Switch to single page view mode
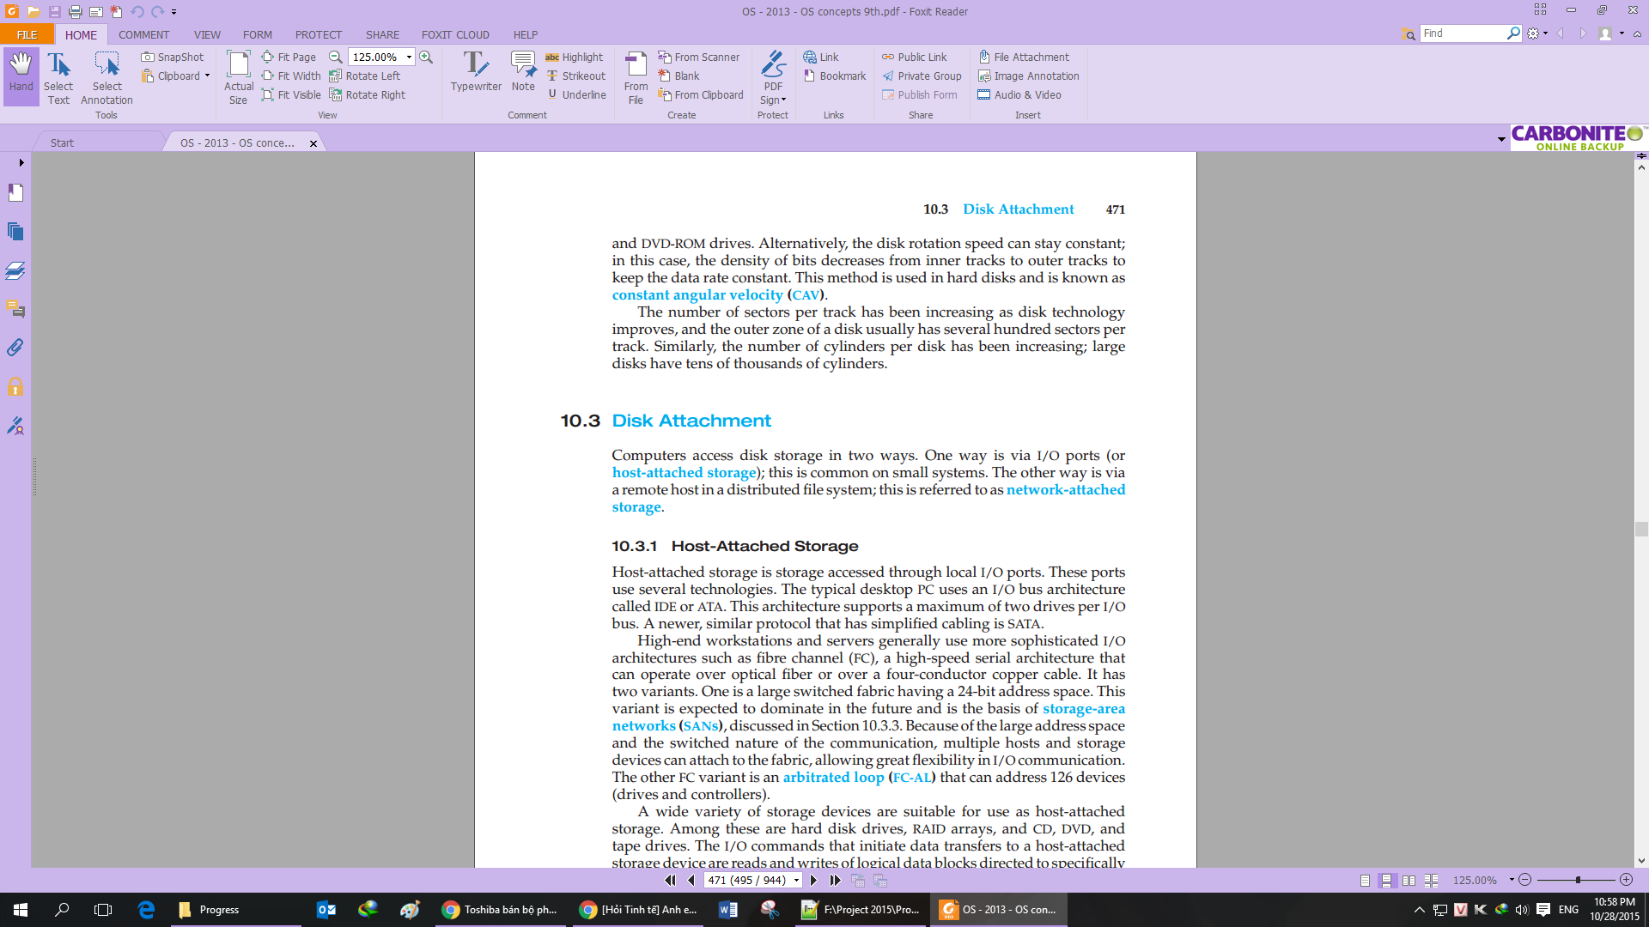 tap(1366, 881)
